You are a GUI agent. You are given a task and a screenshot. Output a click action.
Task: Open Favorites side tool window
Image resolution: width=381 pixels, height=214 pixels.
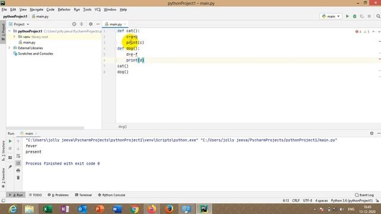click(3, 178)
